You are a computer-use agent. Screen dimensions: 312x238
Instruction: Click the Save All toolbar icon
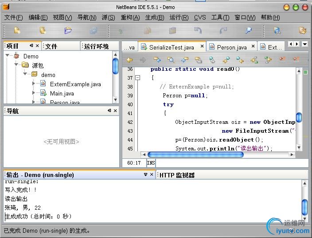tap(93, 31)
